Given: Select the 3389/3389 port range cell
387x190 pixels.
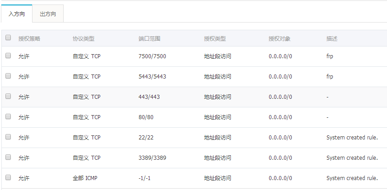Looking at the screenshot, I should (x=152, y=158).
